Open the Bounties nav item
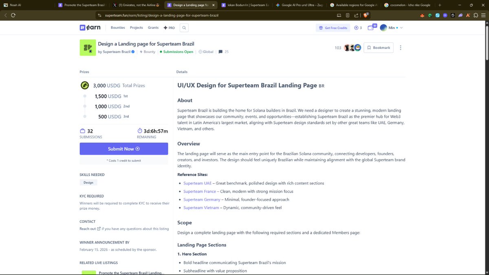 point(118,28)
